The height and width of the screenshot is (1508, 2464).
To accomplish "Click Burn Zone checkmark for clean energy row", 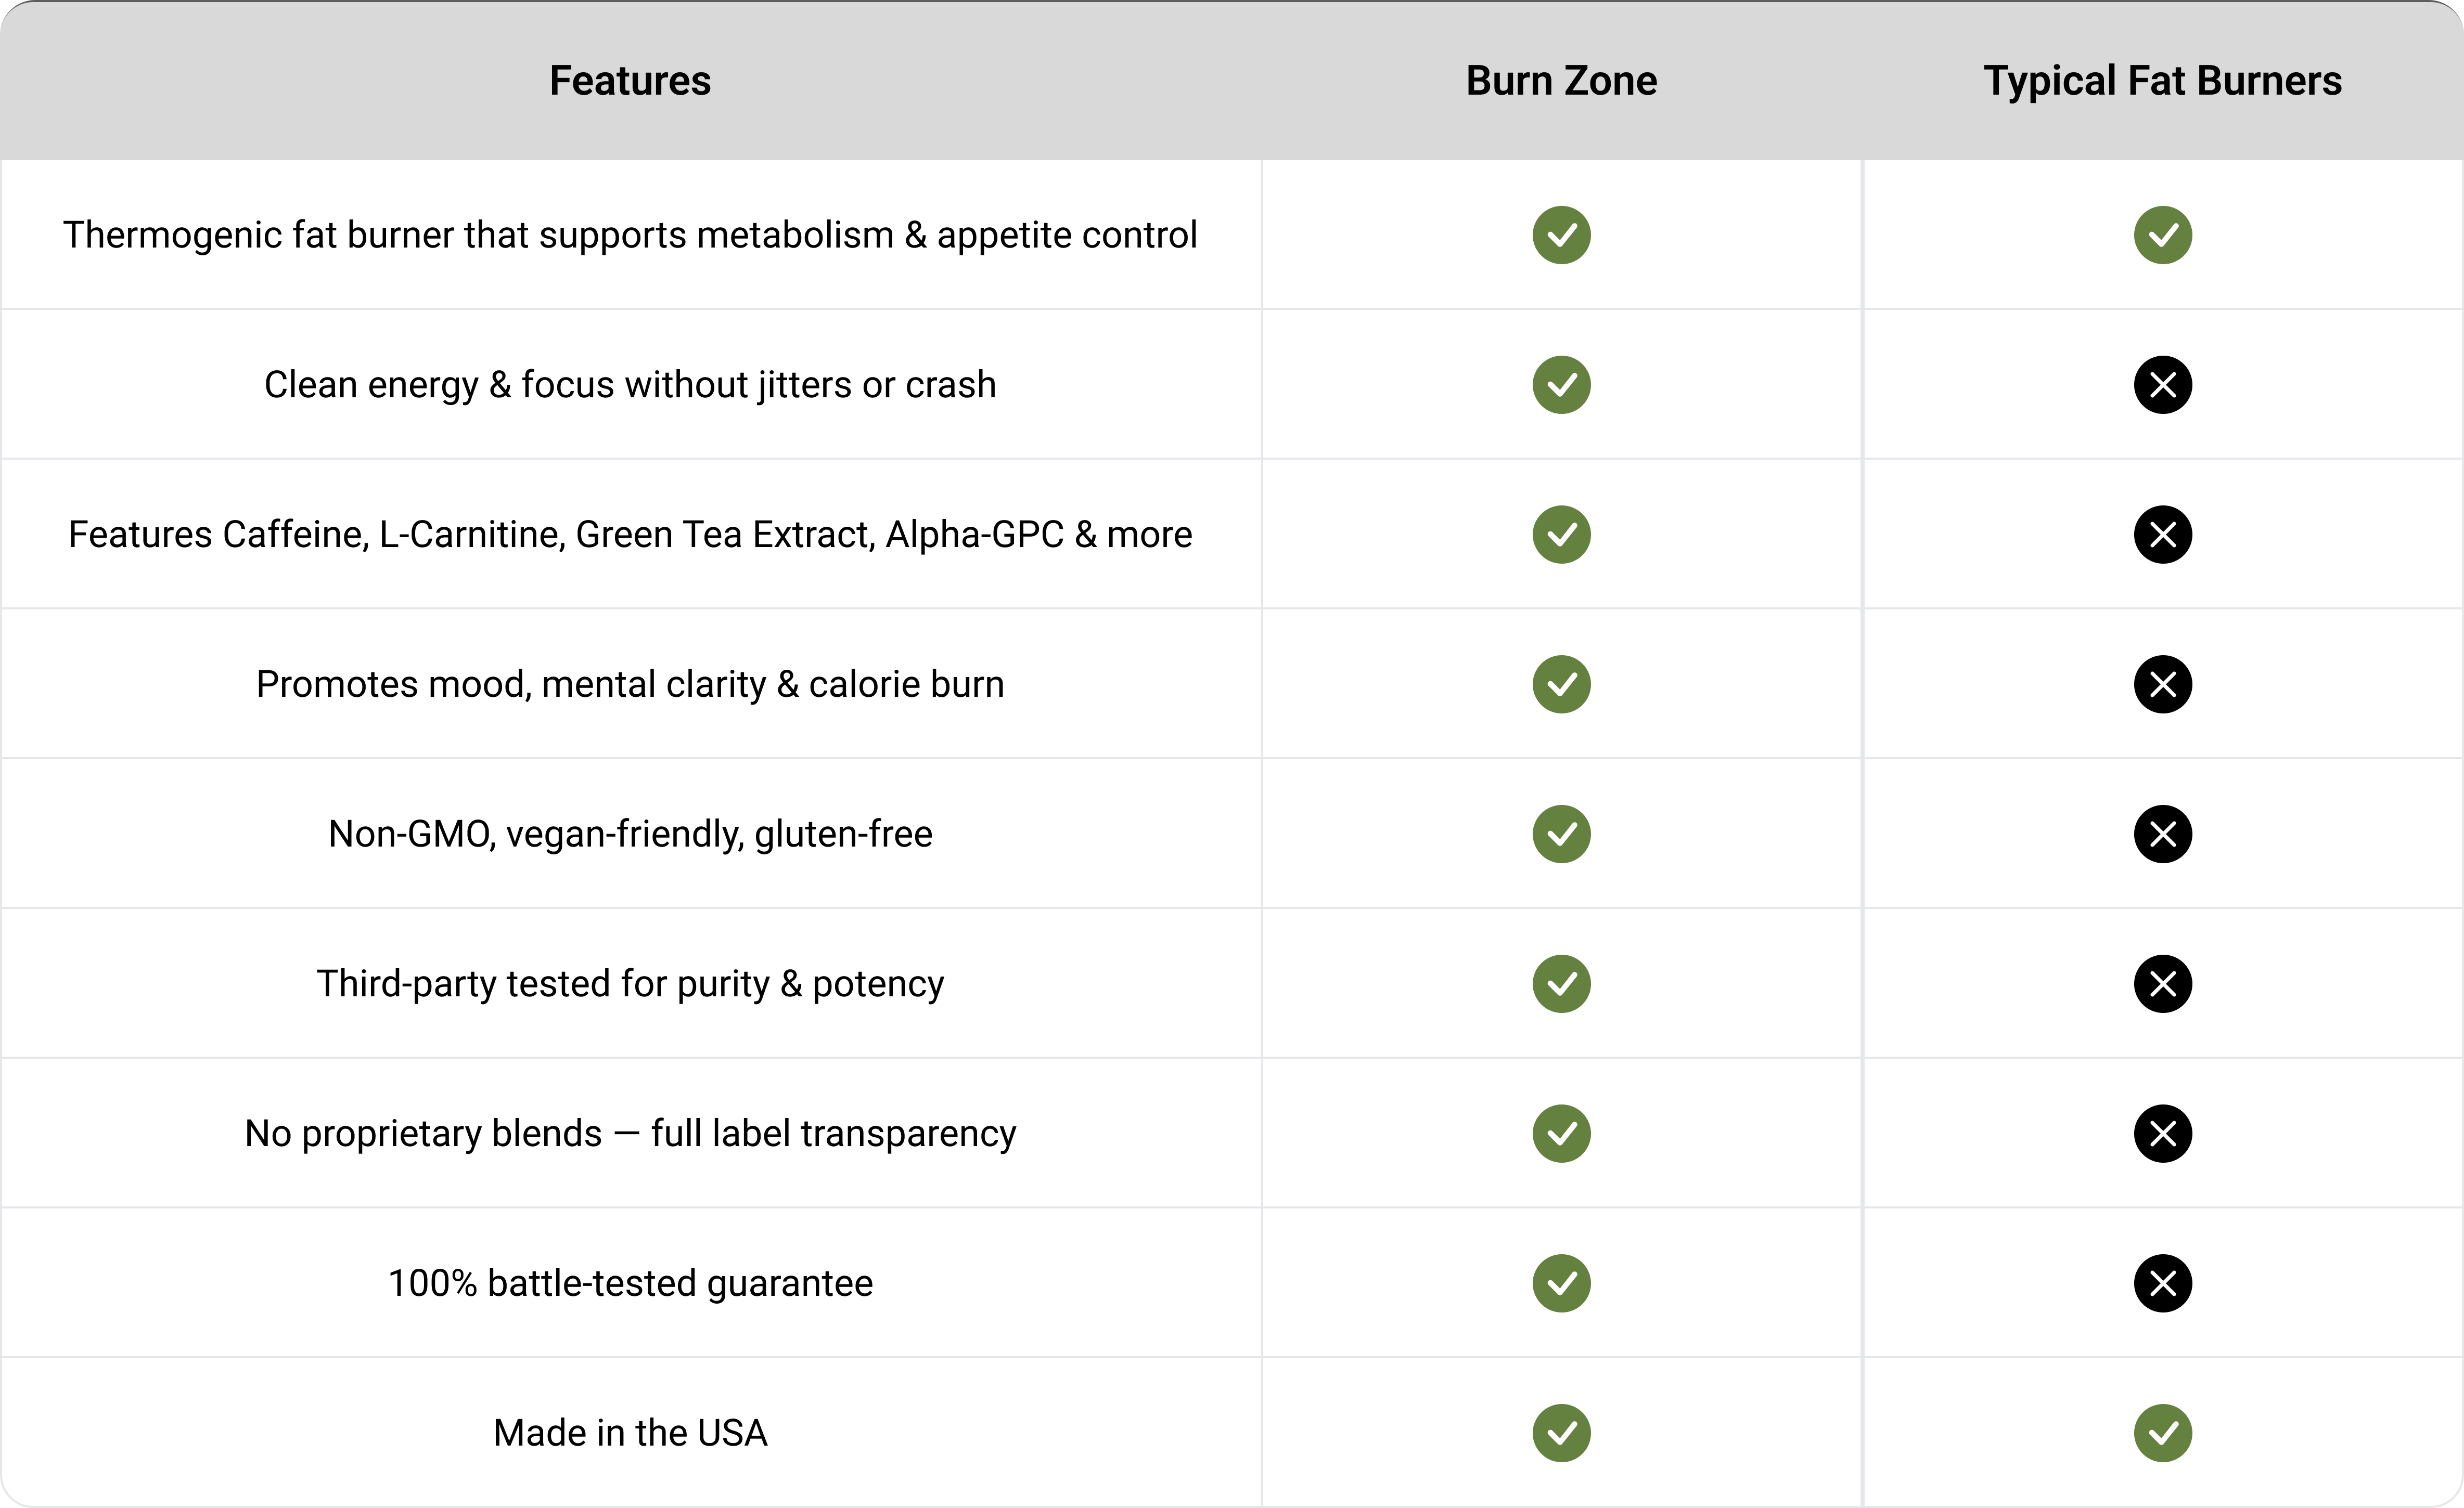I will click(1561, 385).
